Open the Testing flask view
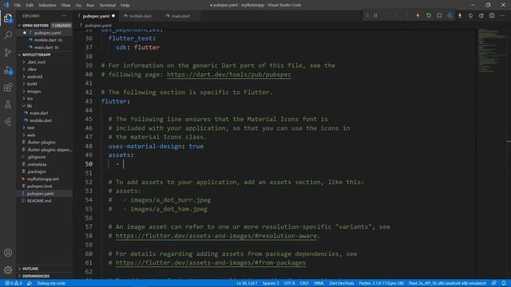 (8, 104)
